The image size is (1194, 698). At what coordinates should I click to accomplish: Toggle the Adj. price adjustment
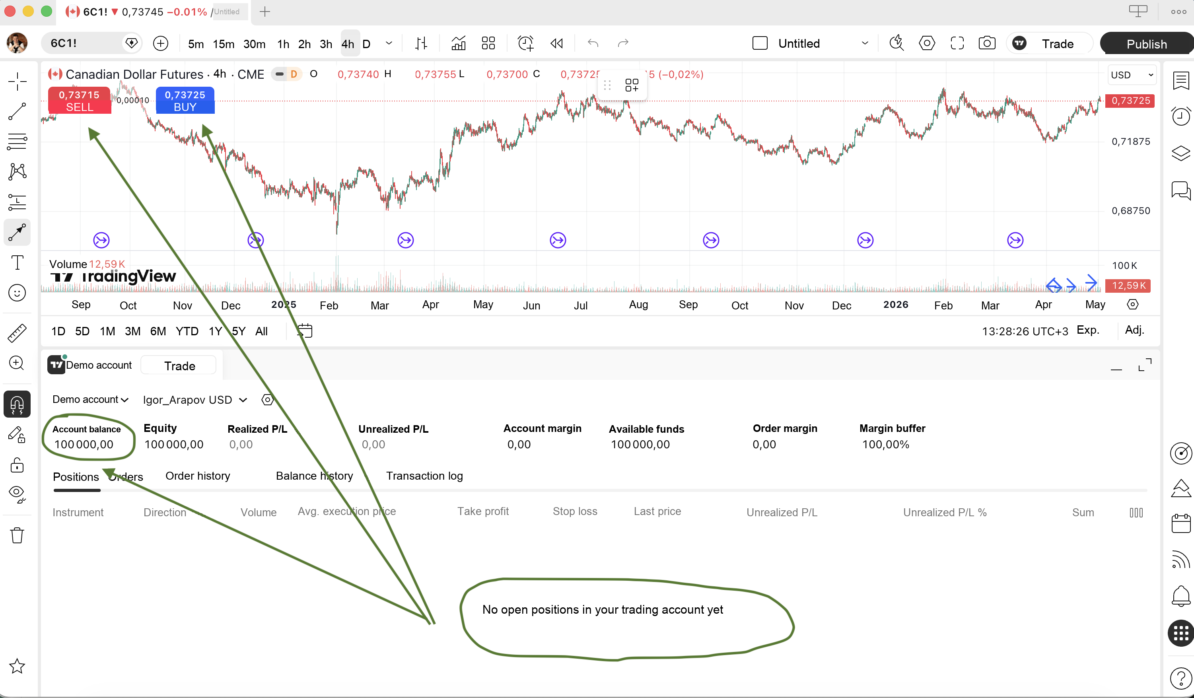(x=1134, y=330)
